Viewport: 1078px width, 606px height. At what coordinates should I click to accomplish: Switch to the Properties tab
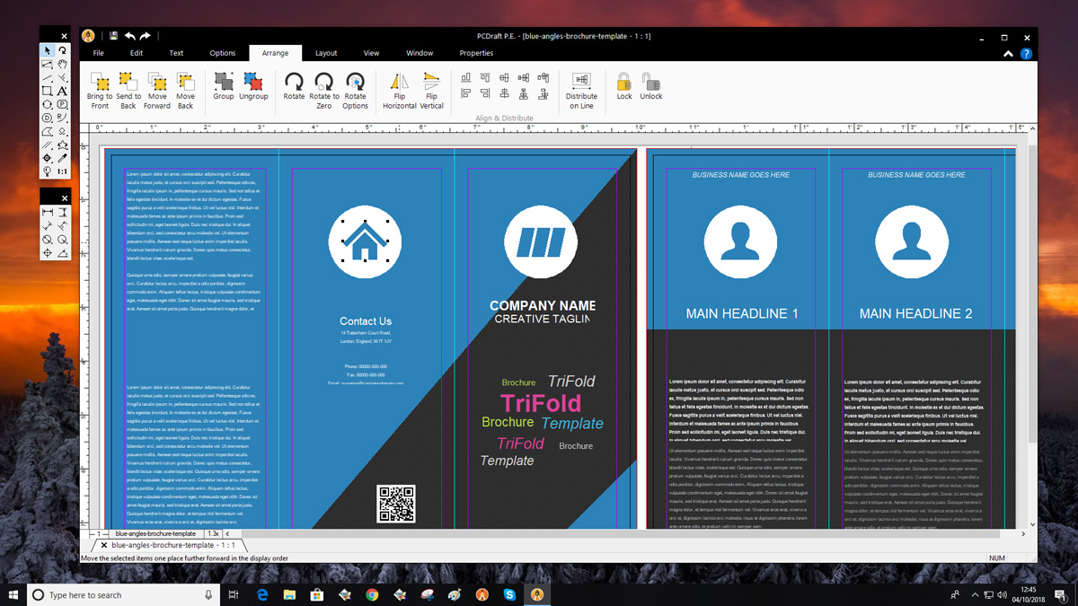[476, 53]
